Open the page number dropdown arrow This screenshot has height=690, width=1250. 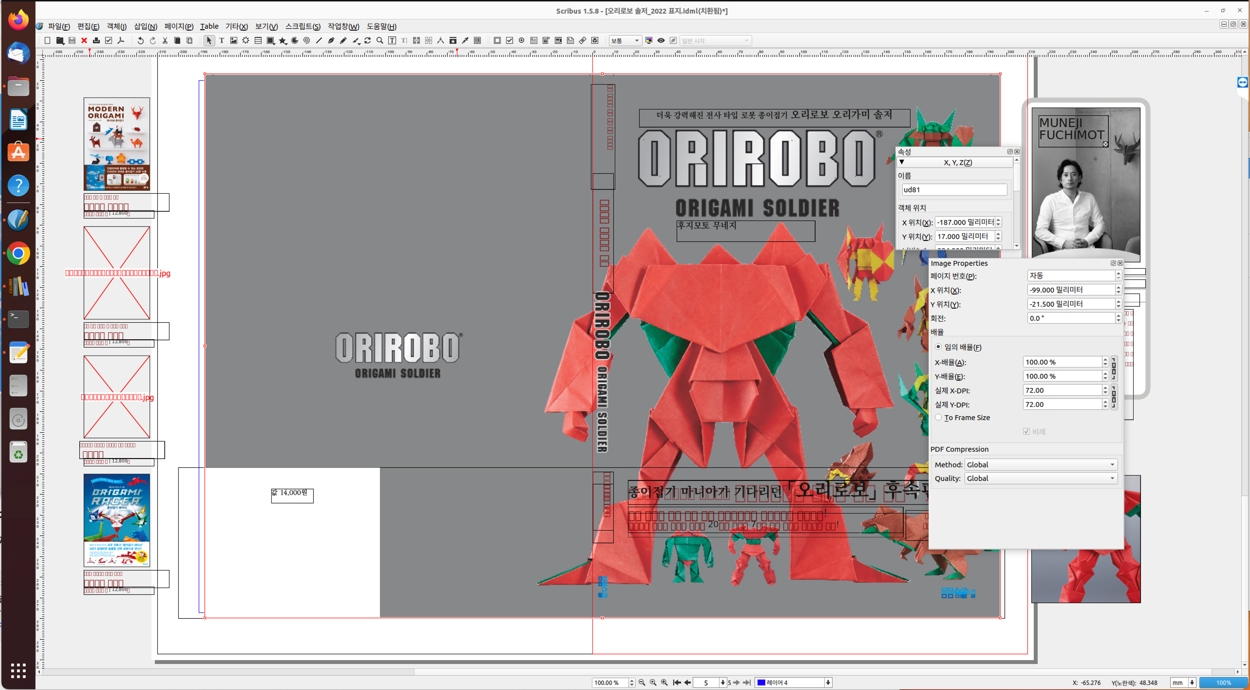723,682
